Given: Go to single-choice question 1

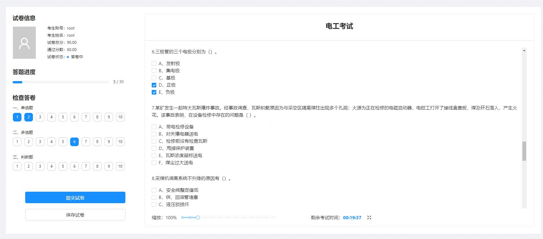Looking at the screenshot, I should click(17, 117).
